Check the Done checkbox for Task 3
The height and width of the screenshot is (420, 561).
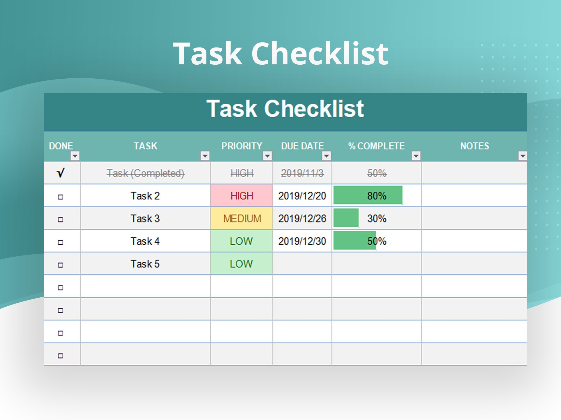(x=61, y=219)
